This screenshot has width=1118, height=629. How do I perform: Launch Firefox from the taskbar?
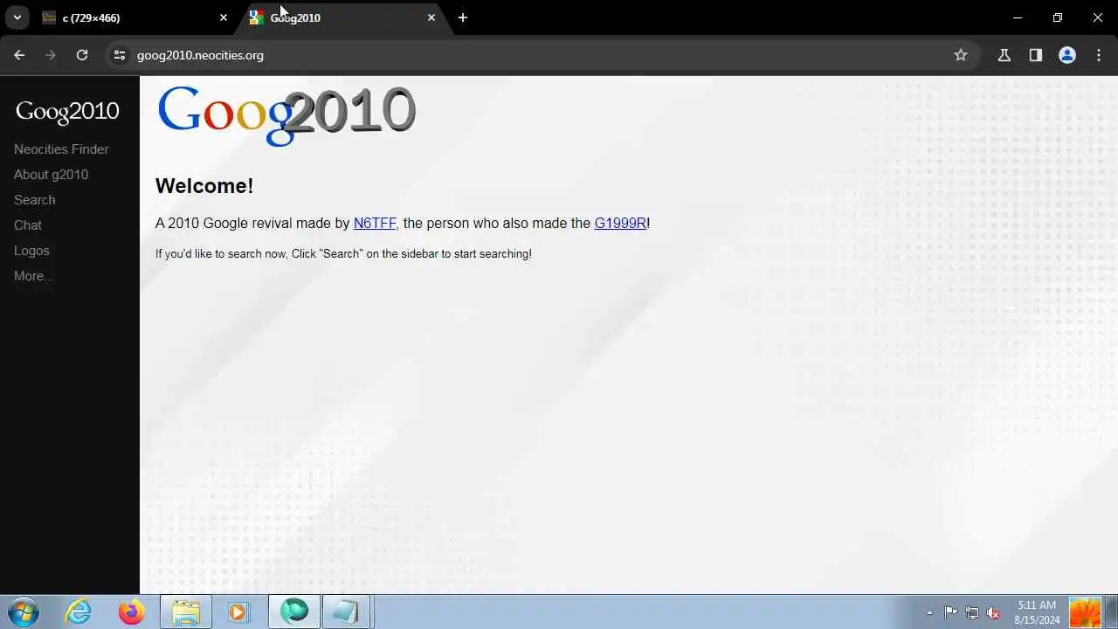[132, 612]
